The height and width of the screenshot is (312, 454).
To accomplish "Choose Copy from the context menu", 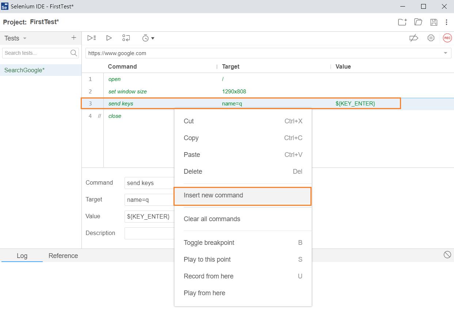I will (x=243, y=138).
